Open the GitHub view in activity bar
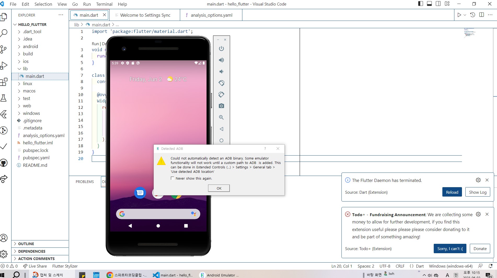The width and height of the screenshot is (497, 278). coord(4,163)
